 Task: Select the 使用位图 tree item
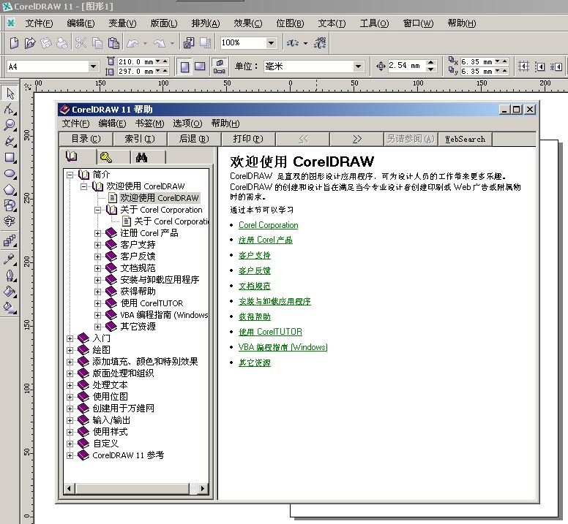[x=110, y=397]
